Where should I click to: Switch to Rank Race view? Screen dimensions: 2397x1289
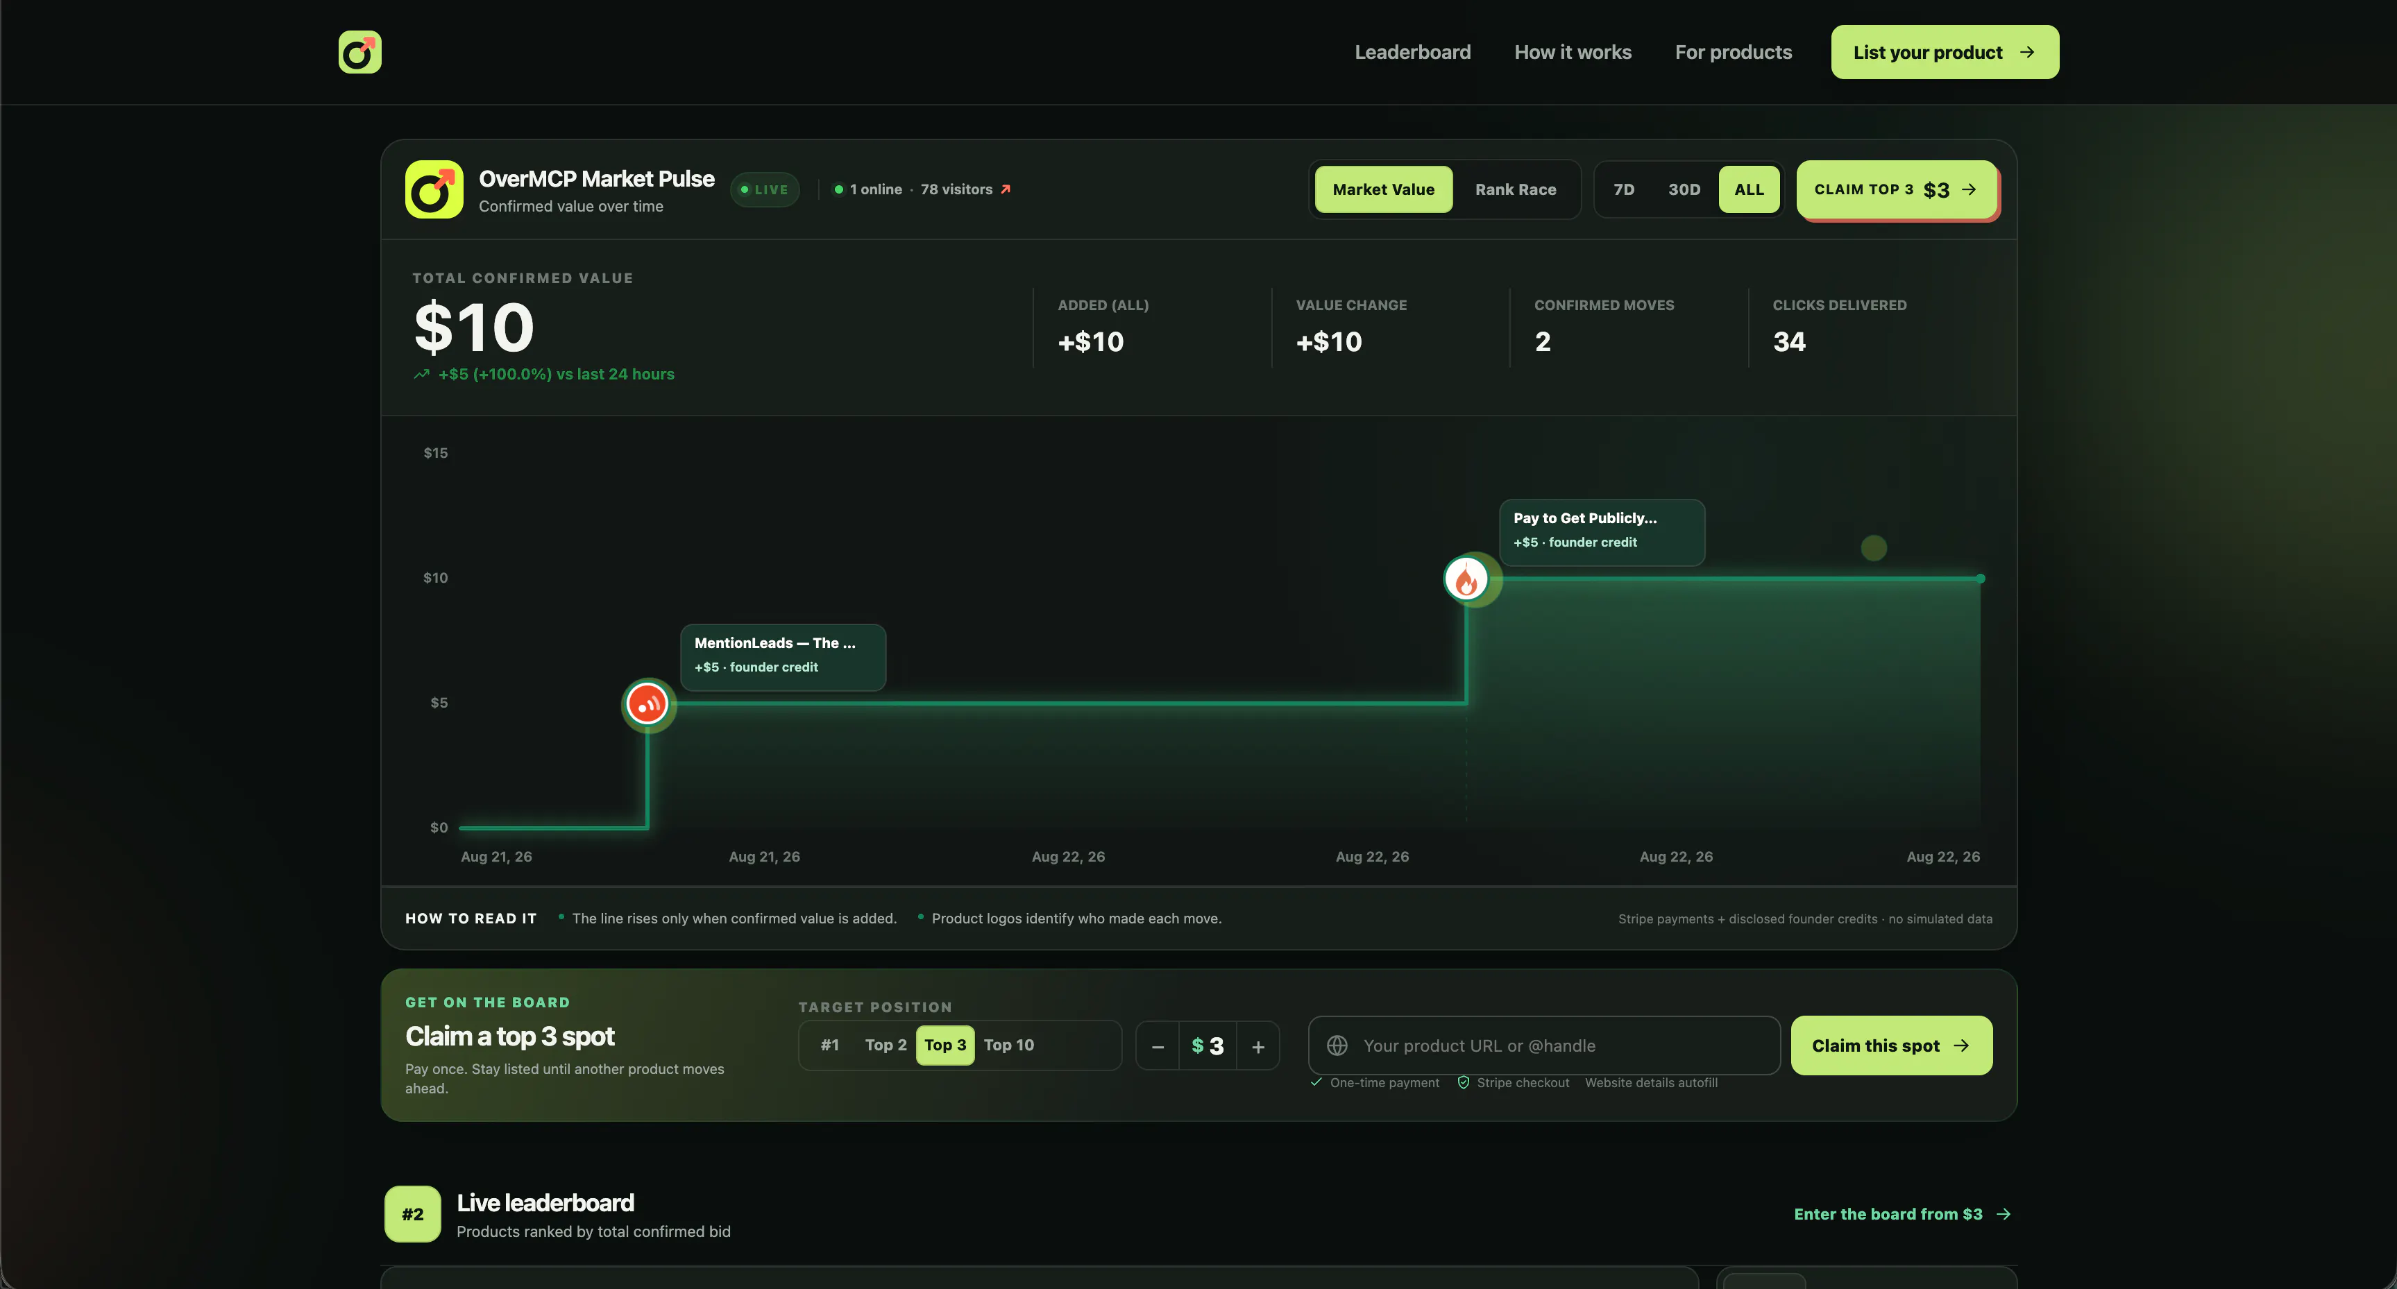(1515, 189)
